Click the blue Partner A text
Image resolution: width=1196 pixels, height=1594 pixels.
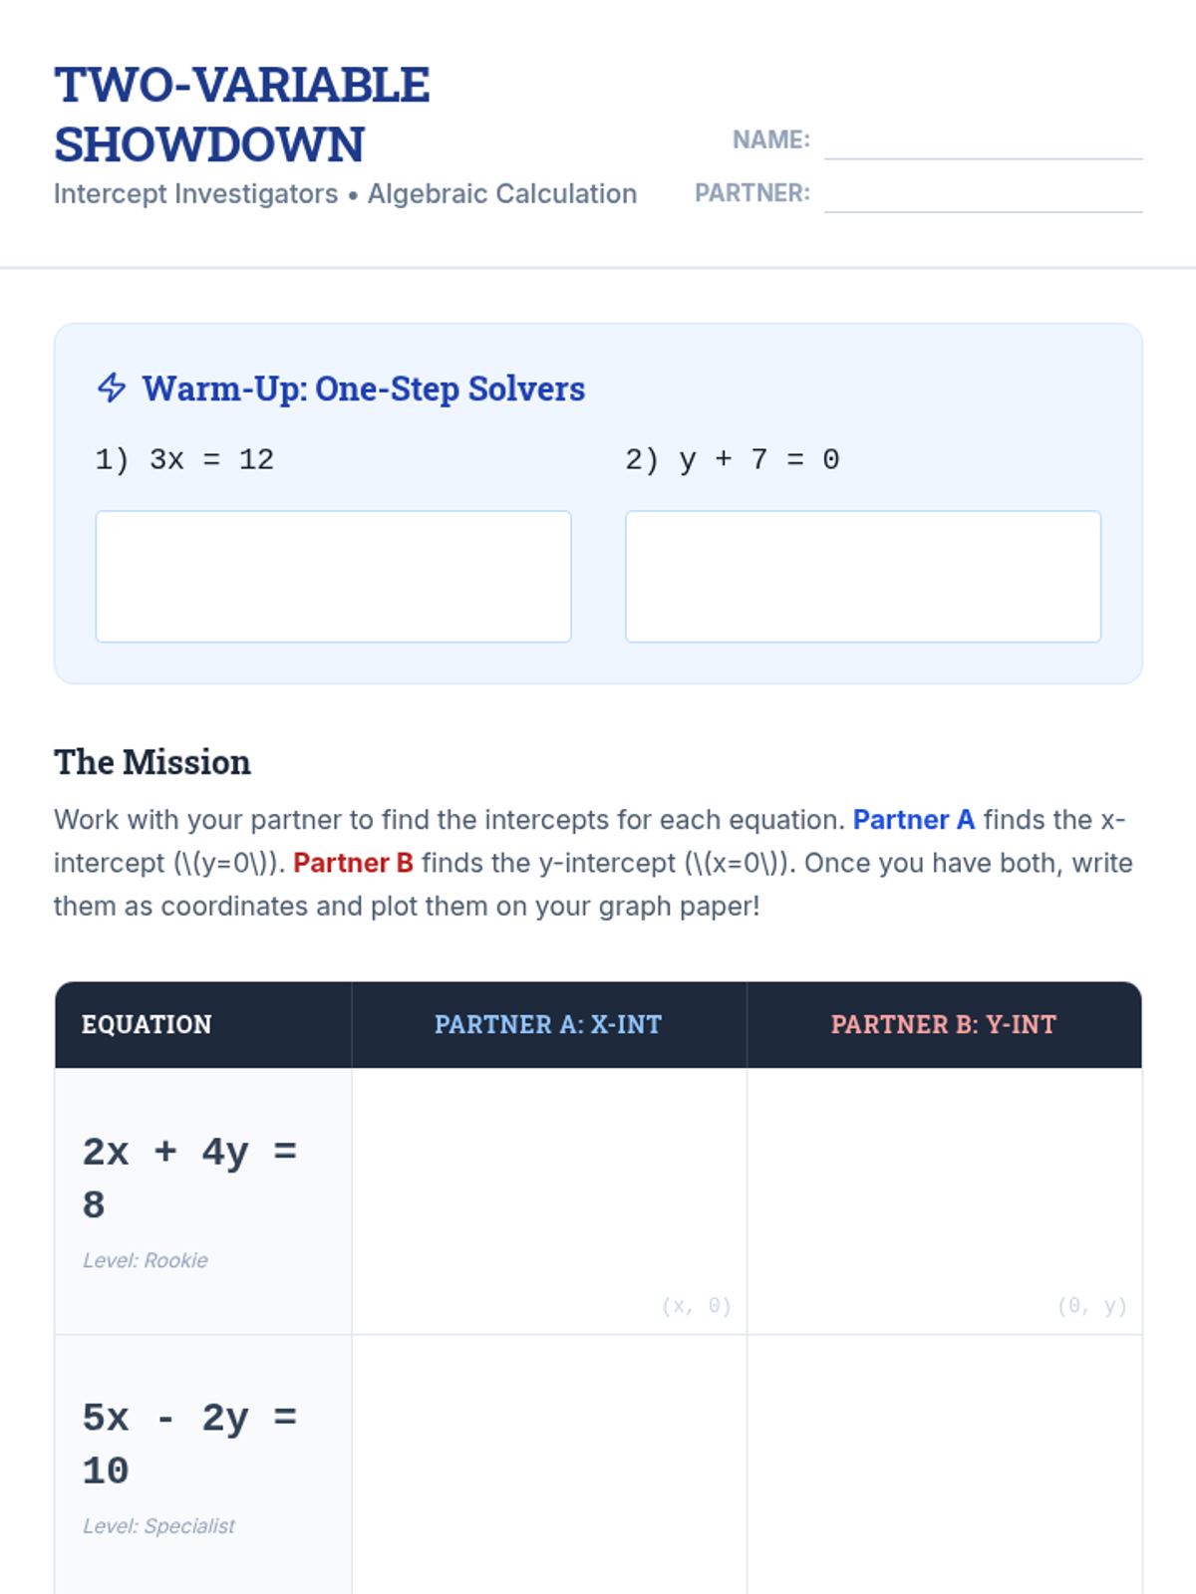[x=913, y=820]
